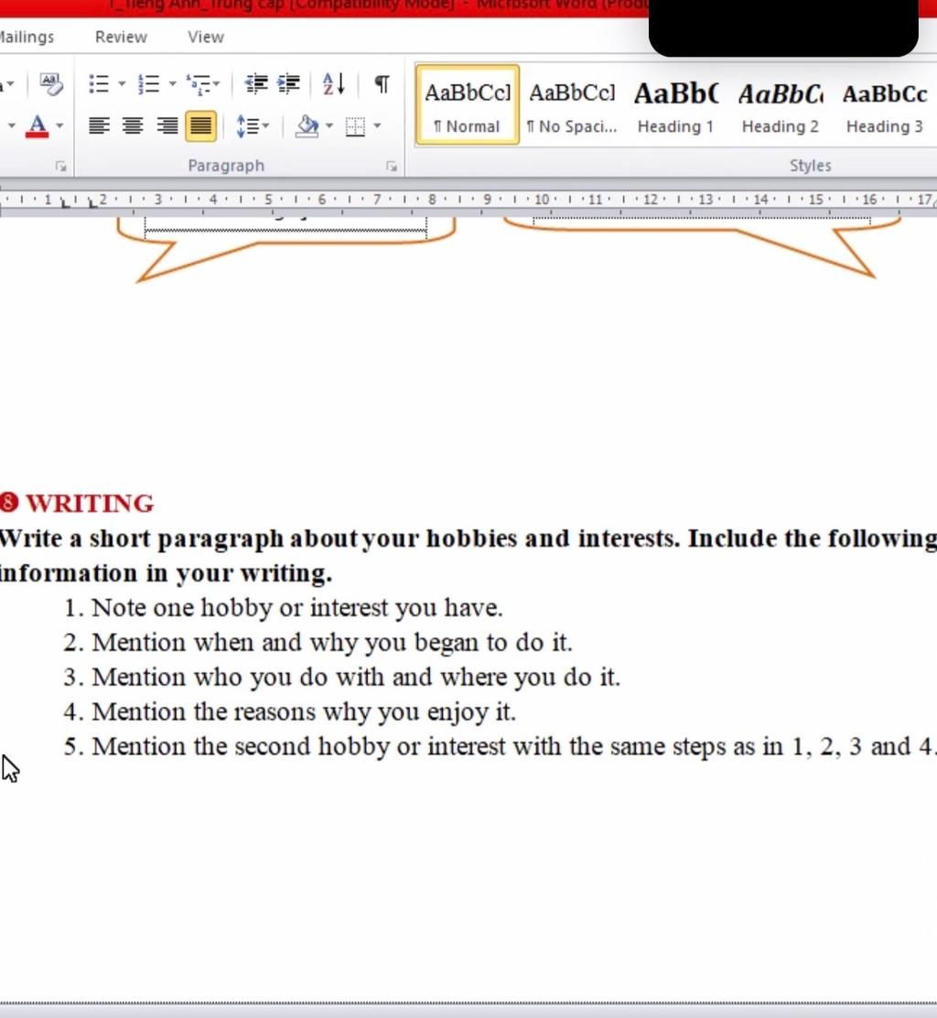This screenshot has height=1018, width=937.
Task: Open the Paragraph dialog launcher
Action: click(392, 167)
